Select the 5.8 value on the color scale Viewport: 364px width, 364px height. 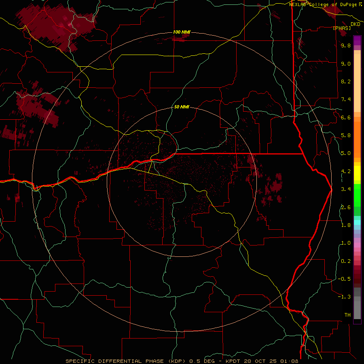[x=346, y=135]
